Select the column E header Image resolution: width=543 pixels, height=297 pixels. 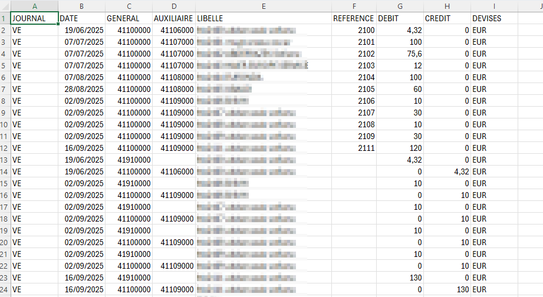tap(263, 6)
